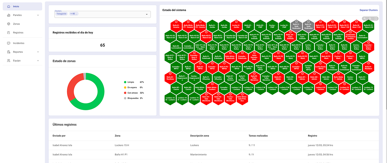
Task: Open the Clusters dropdown arrow
Action: click(147, 14)
